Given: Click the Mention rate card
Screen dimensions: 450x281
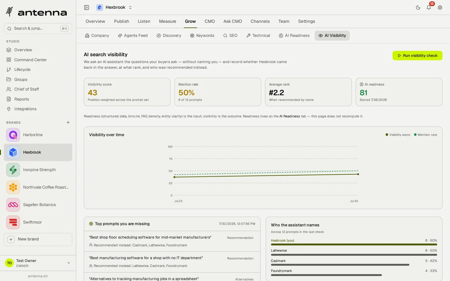Looking at the screenshot, I should 218,92.
